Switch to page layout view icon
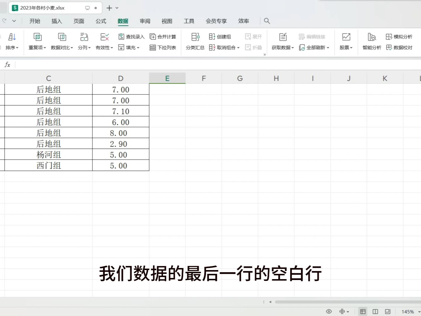 [388, 311]
